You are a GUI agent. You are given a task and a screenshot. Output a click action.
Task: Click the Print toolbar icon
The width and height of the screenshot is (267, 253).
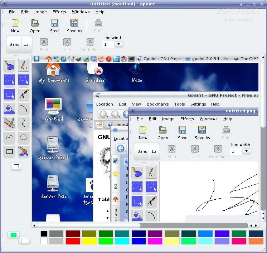point(98,26)
